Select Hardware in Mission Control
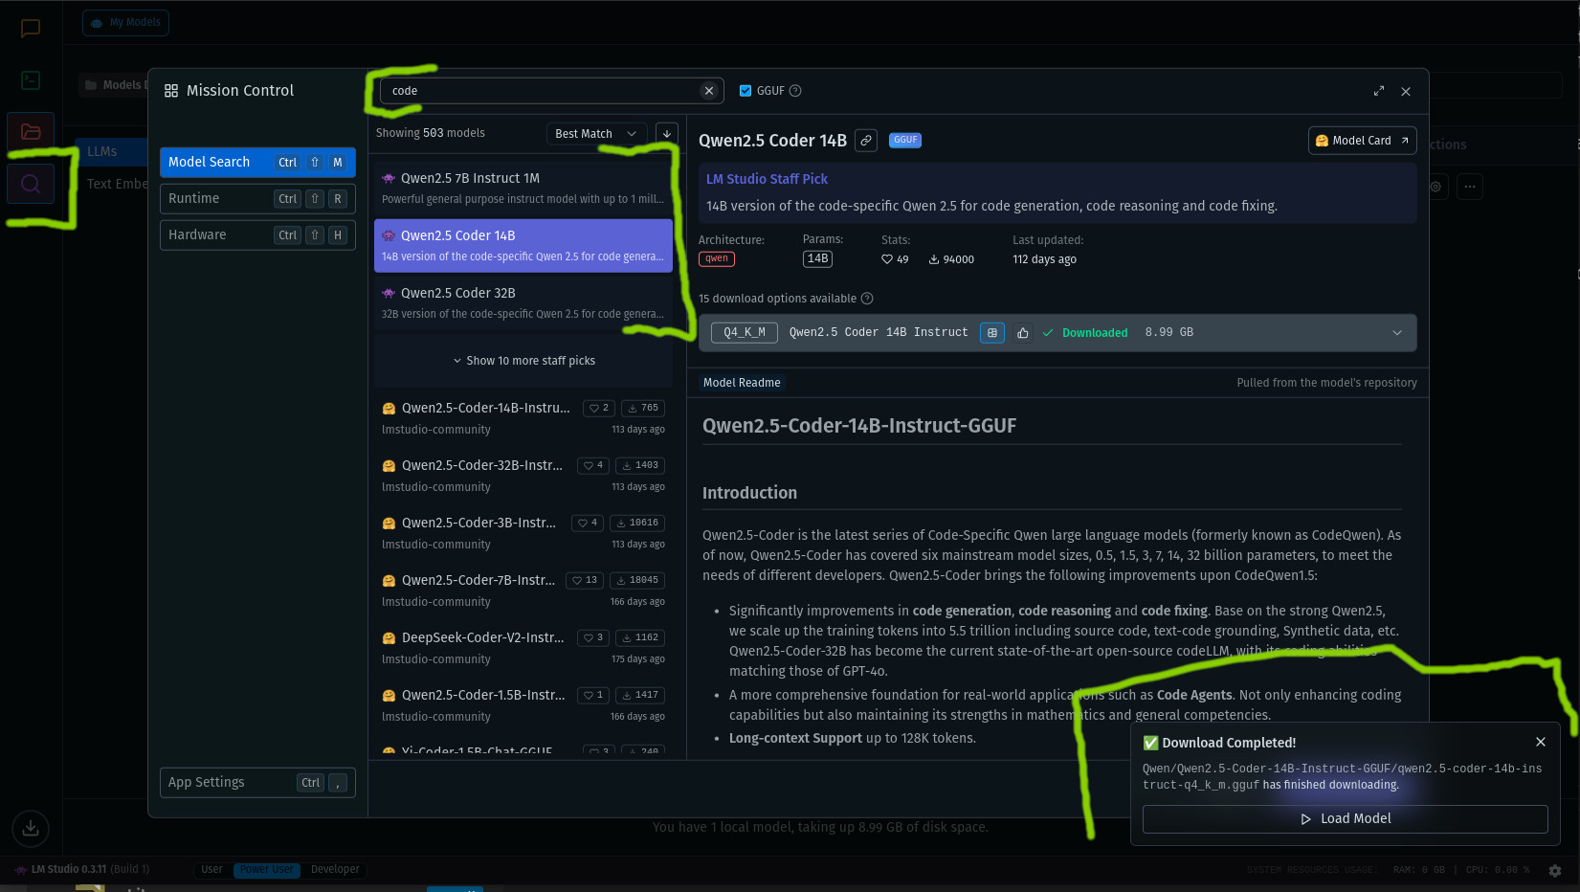 click(x=257, y=235)
